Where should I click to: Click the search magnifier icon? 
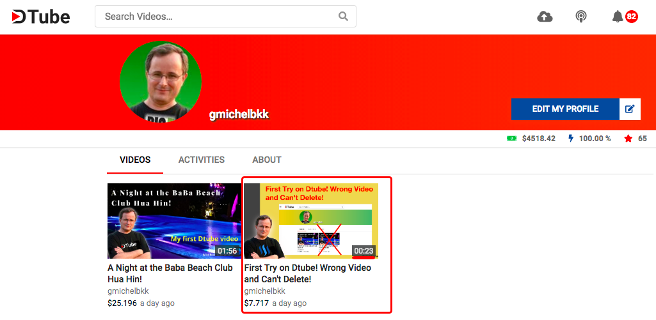[343, 17]
